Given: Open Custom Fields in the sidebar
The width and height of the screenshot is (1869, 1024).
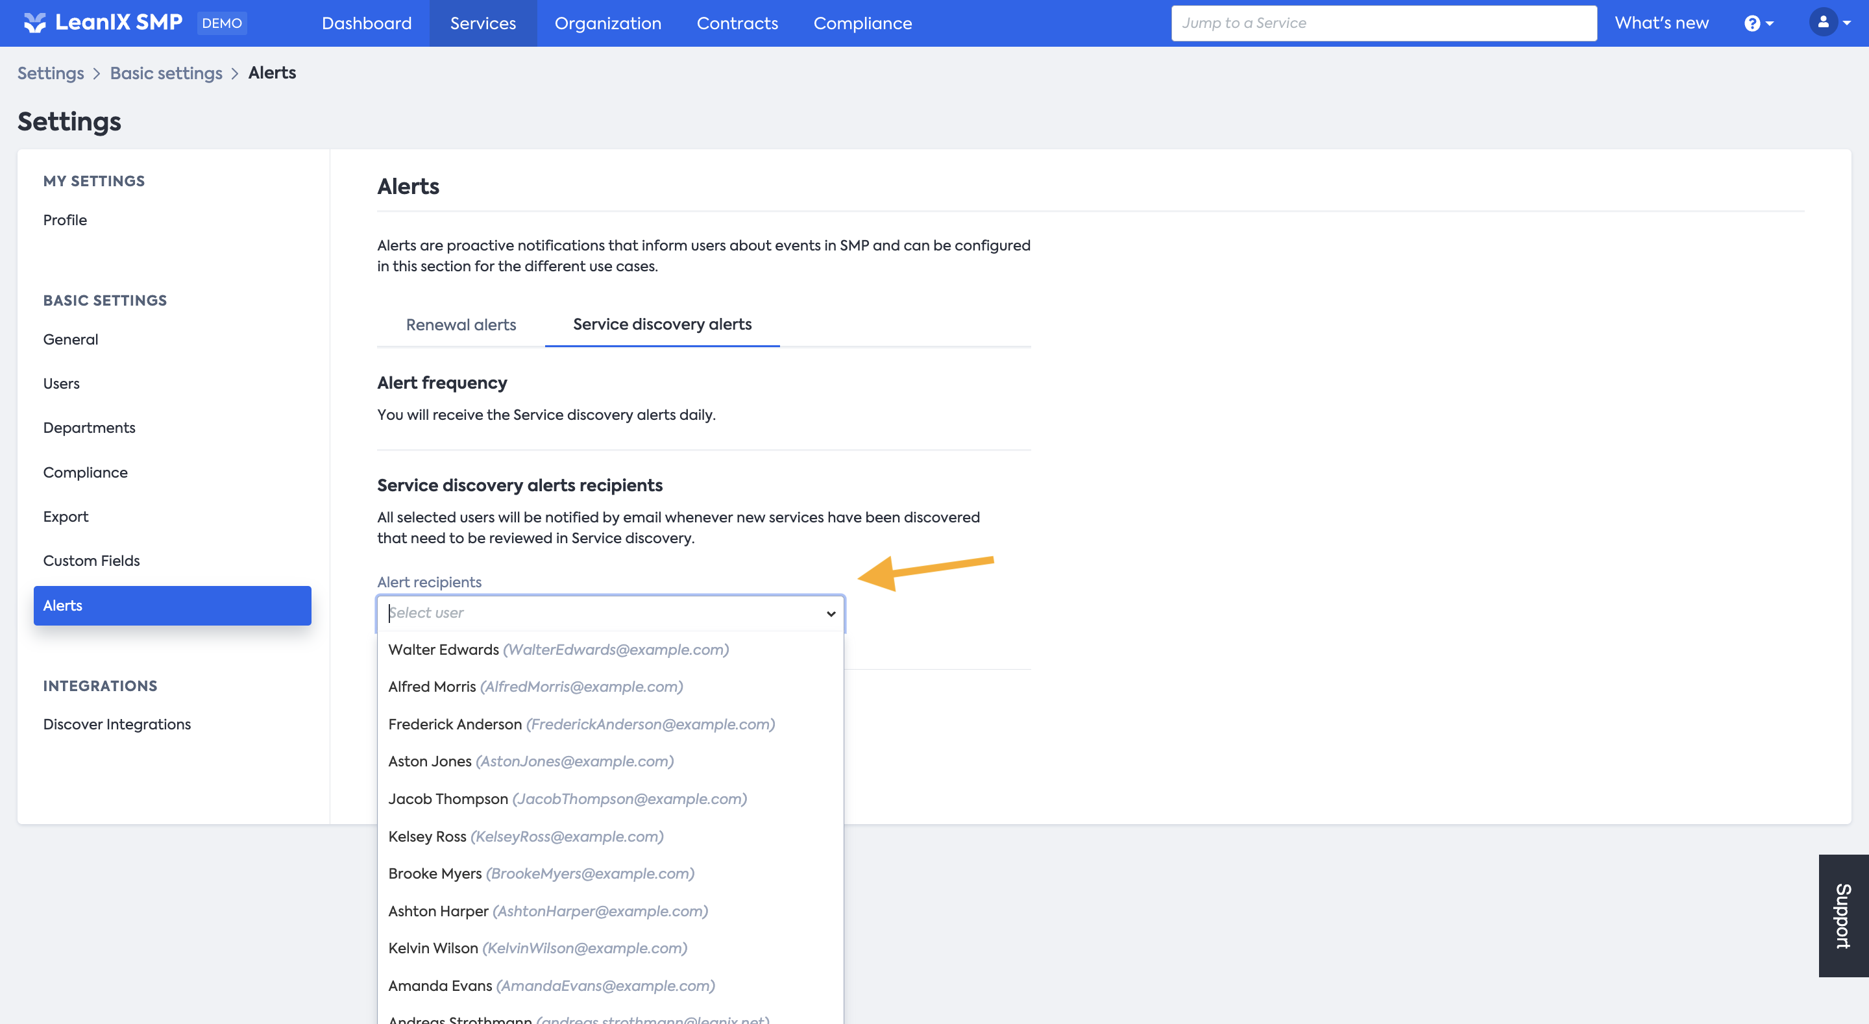Looking at the screenshot, I should 92,561.
